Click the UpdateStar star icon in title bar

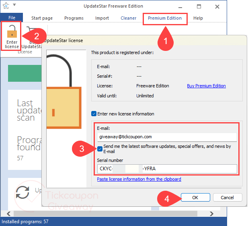pyautogui.click(x=6, y=6)
